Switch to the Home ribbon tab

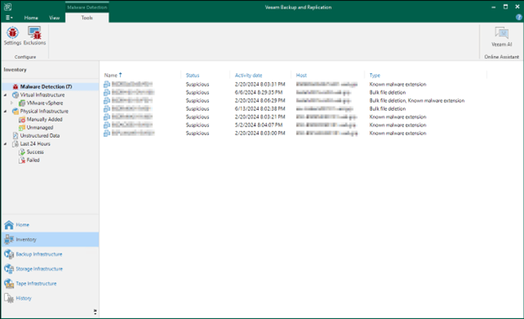pos(31,18)
